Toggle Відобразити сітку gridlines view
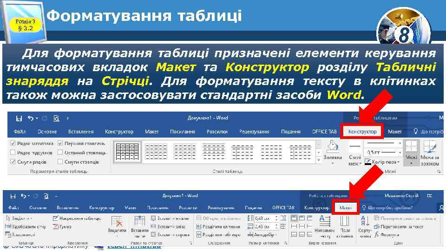446x251 pixels. (x=25, y=227)
